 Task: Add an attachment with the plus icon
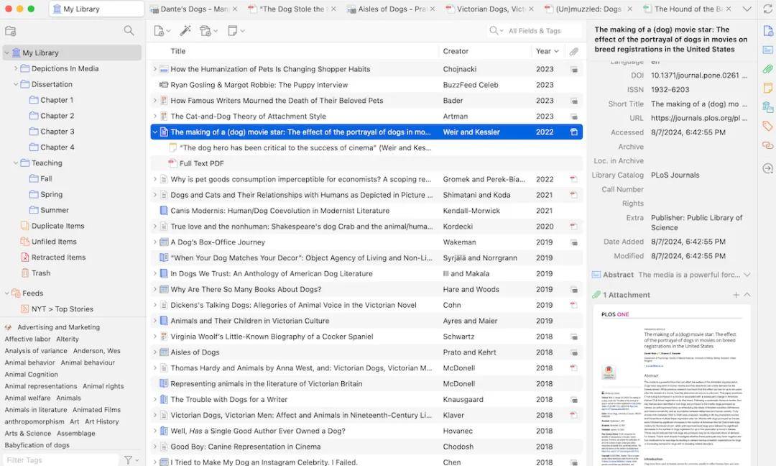click(736, 295)
